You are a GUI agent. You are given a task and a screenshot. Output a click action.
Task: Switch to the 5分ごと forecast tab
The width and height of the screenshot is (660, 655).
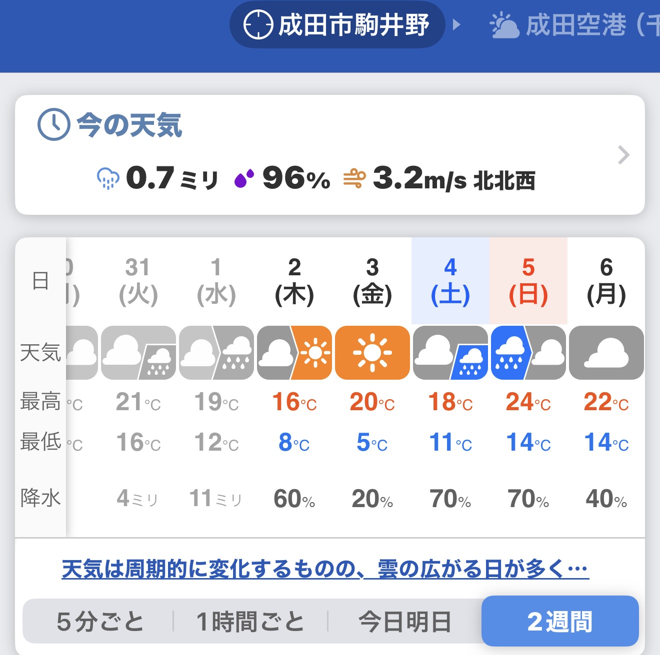(100, 622)
